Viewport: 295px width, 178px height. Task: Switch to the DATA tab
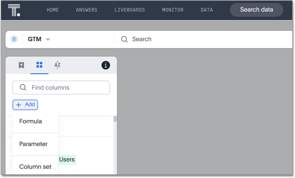click(206, 10)
